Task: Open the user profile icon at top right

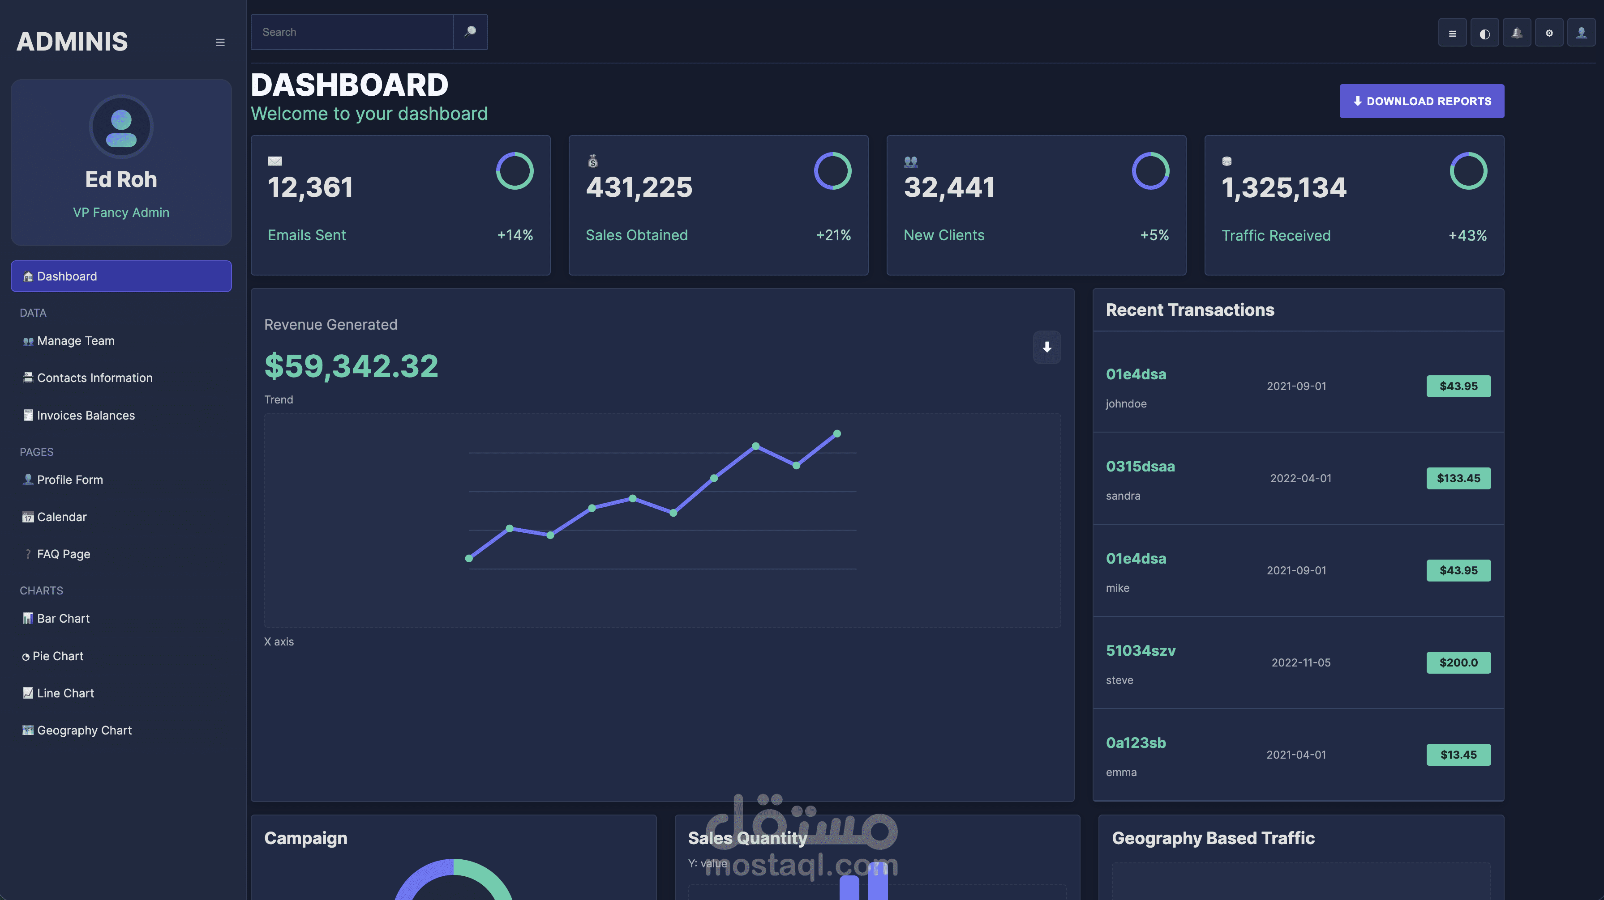Action: 1582,32
